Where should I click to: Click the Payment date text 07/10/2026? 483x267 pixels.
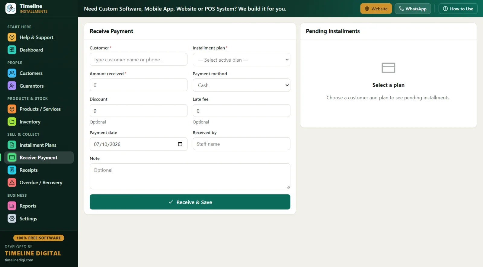coord(107,144)
